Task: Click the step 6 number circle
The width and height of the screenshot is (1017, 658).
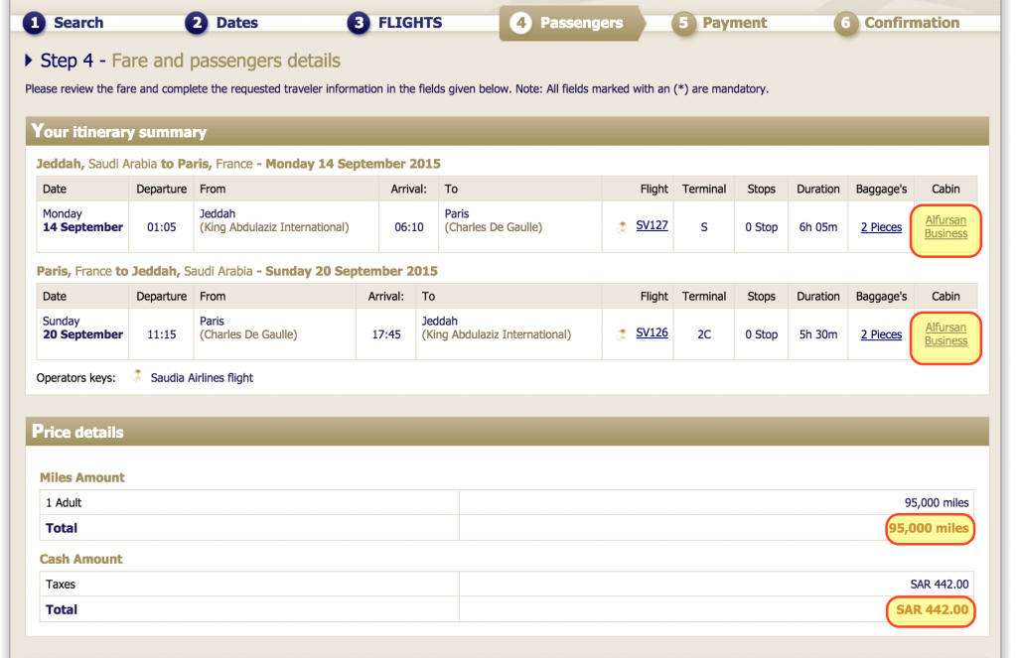Action: point(845,23)
